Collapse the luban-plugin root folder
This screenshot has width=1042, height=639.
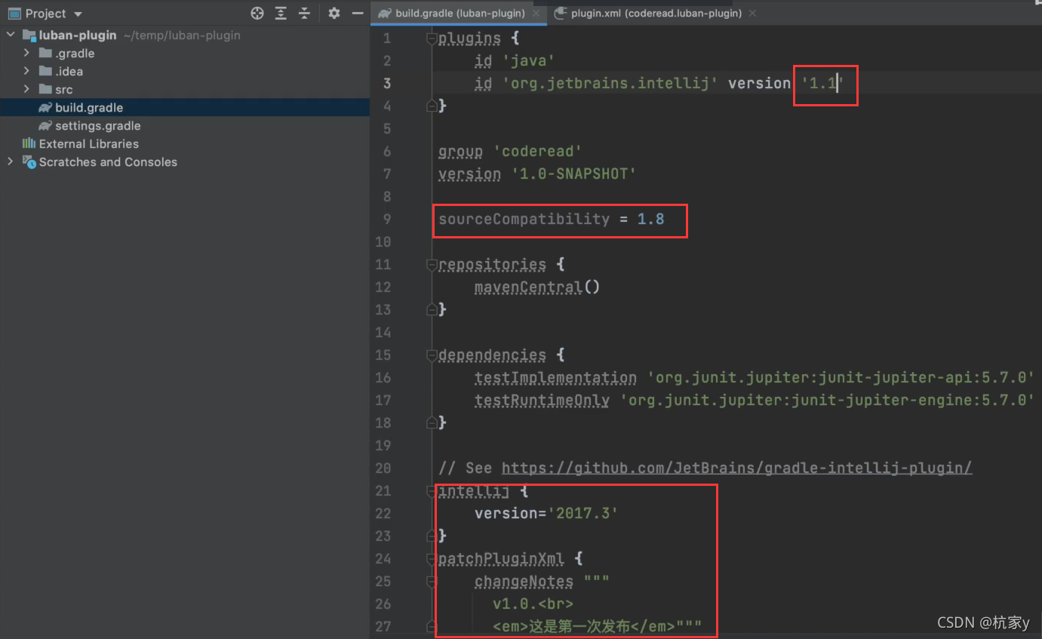pos(11,35)
